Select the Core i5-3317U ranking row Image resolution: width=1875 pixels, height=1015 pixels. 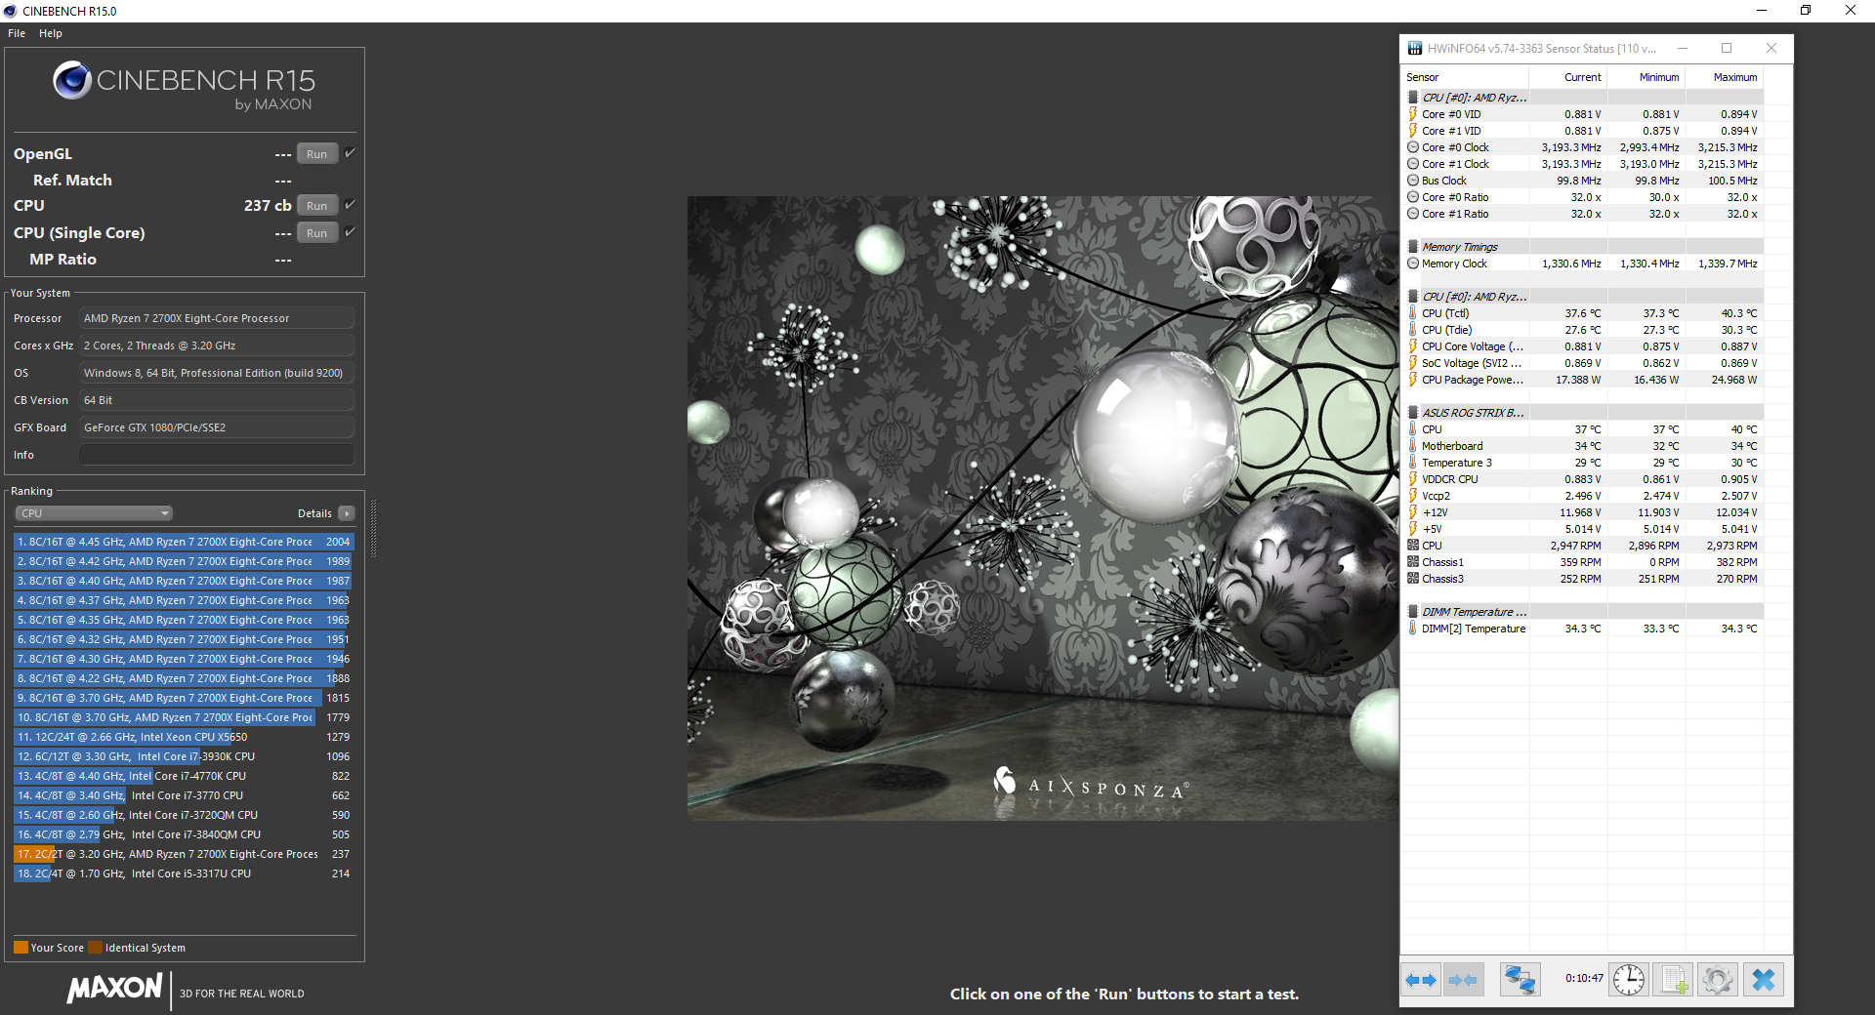pos(184,873)
